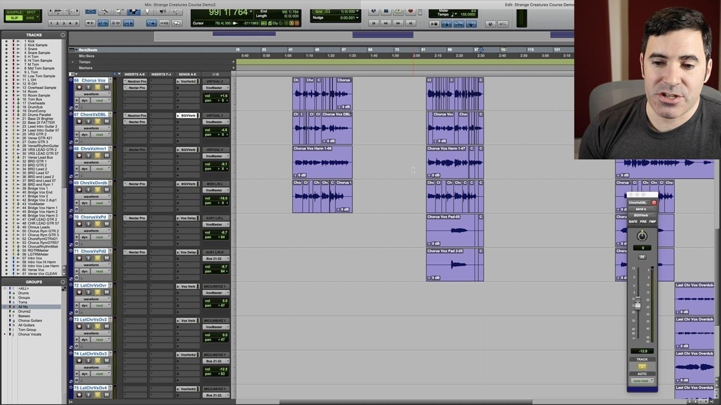Viewport: 721px width, 405px height.
Task: Open the BGVVerb send on ChorsVxDBL track
Action: [x=188, y=116]
